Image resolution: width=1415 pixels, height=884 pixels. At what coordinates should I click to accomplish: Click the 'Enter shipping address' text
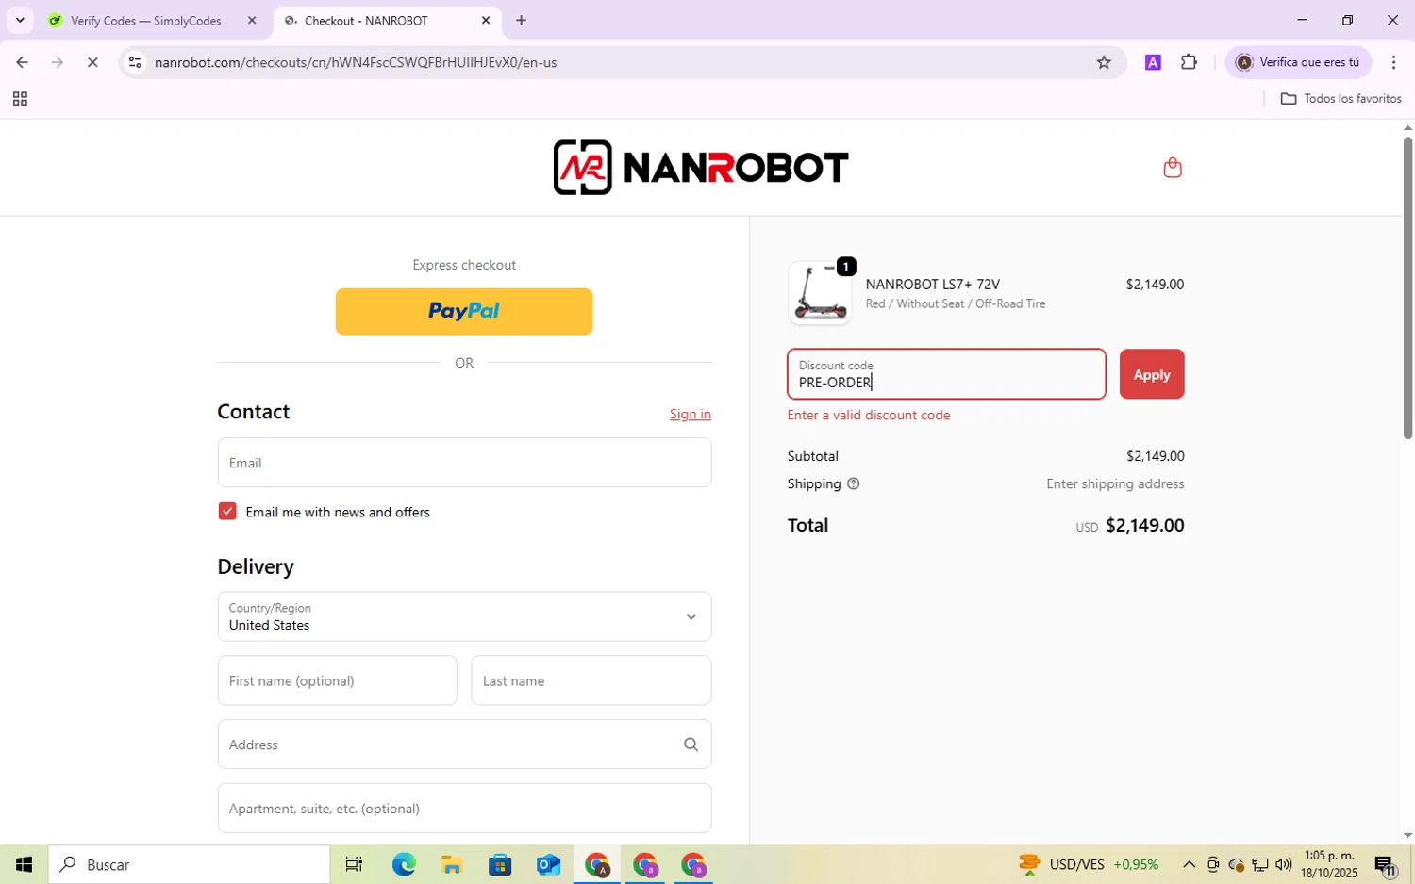point(1115,483)
